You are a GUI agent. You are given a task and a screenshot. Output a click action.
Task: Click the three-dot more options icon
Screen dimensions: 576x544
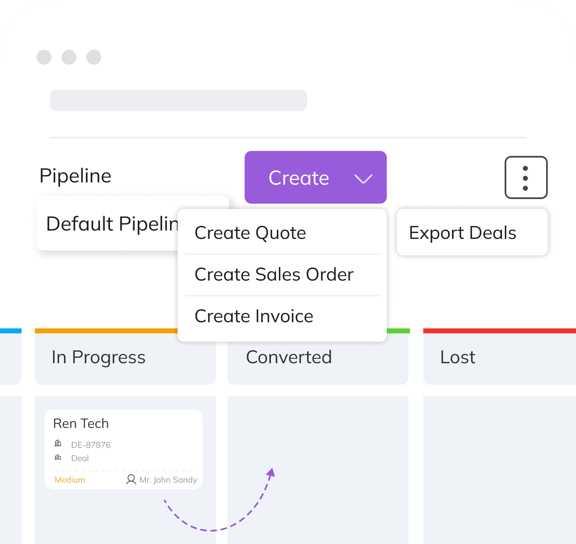click(526, 178)
